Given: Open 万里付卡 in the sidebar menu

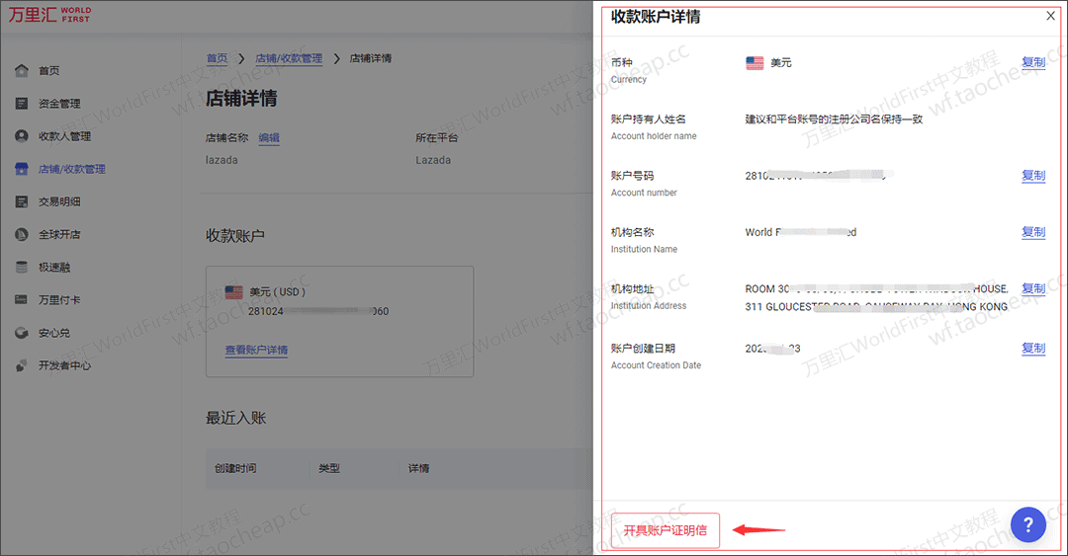Looking at the screenshot, I should tap(59, 299).
